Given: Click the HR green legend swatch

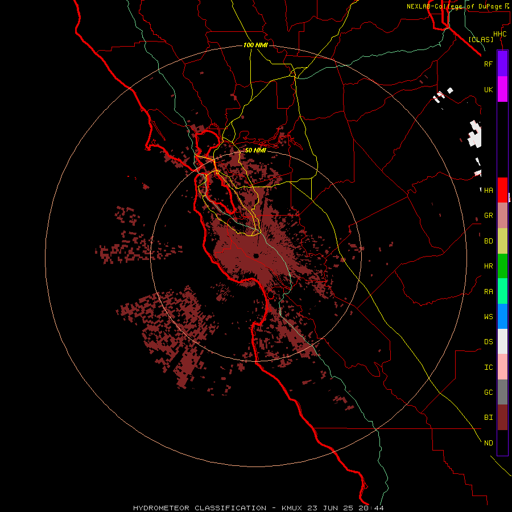Looking at the screenshot, I should tap(502, 266).
